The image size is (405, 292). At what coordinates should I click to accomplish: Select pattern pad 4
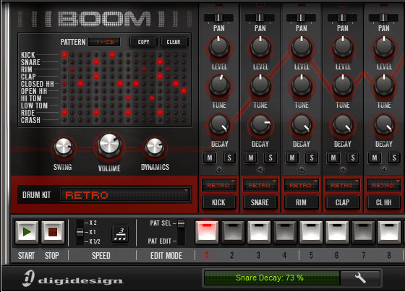coord(285,232)
